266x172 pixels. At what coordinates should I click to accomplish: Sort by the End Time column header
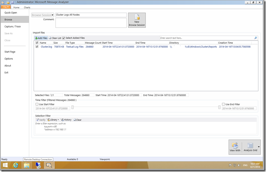point(140,43)
